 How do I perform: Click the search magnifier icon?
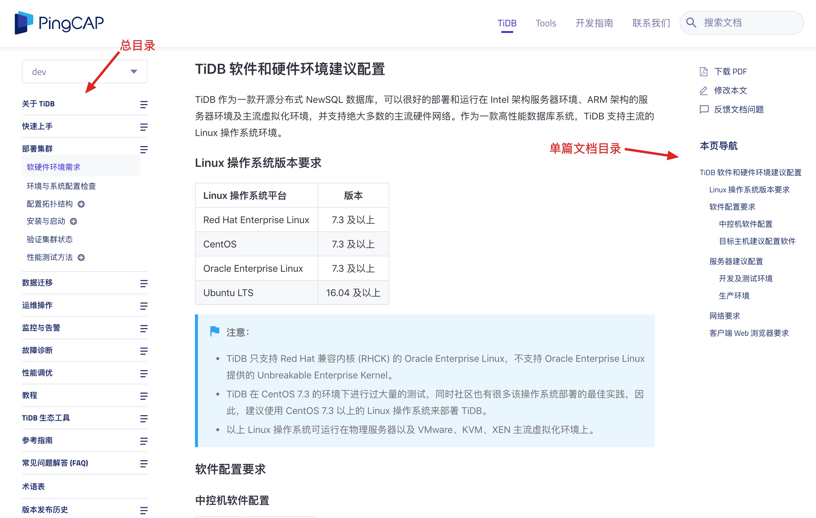(x=691, y=23)
